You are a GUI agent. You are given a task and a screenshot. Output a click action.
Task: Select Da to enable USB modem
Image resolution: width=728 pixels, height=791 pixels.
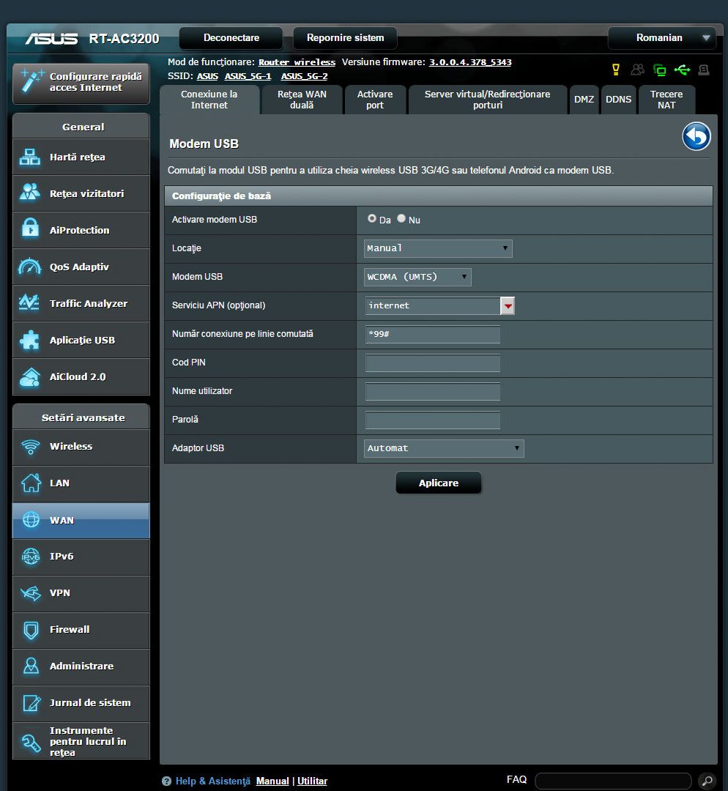pos(372,219)
